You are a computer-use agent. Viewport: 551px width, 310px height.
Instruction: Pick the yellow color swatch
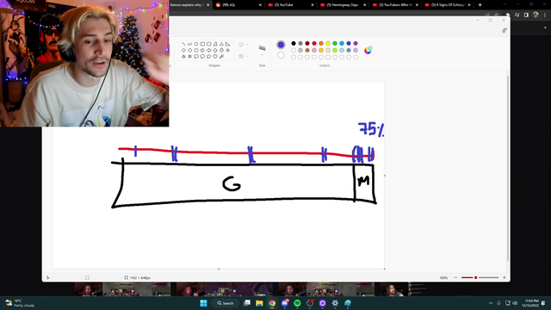tap(328, 43)
